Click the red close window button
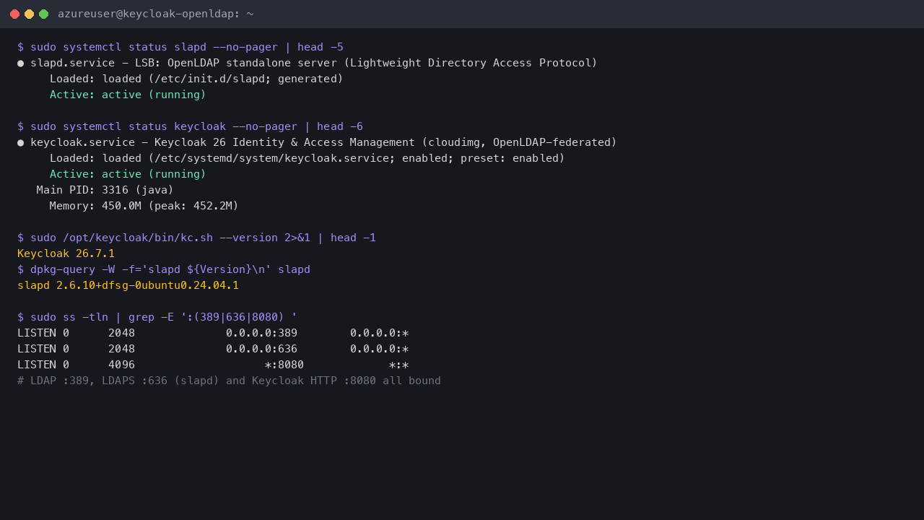 tap(14, 14)
